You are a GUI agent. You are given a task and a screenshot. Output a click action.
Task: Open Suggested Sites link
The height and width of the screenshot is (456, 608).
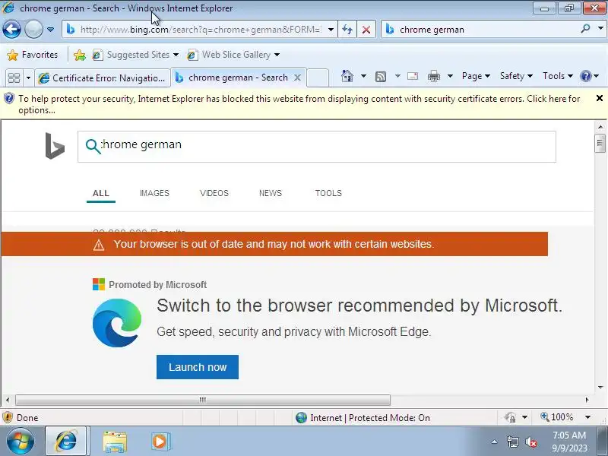(x=135, y=55)
